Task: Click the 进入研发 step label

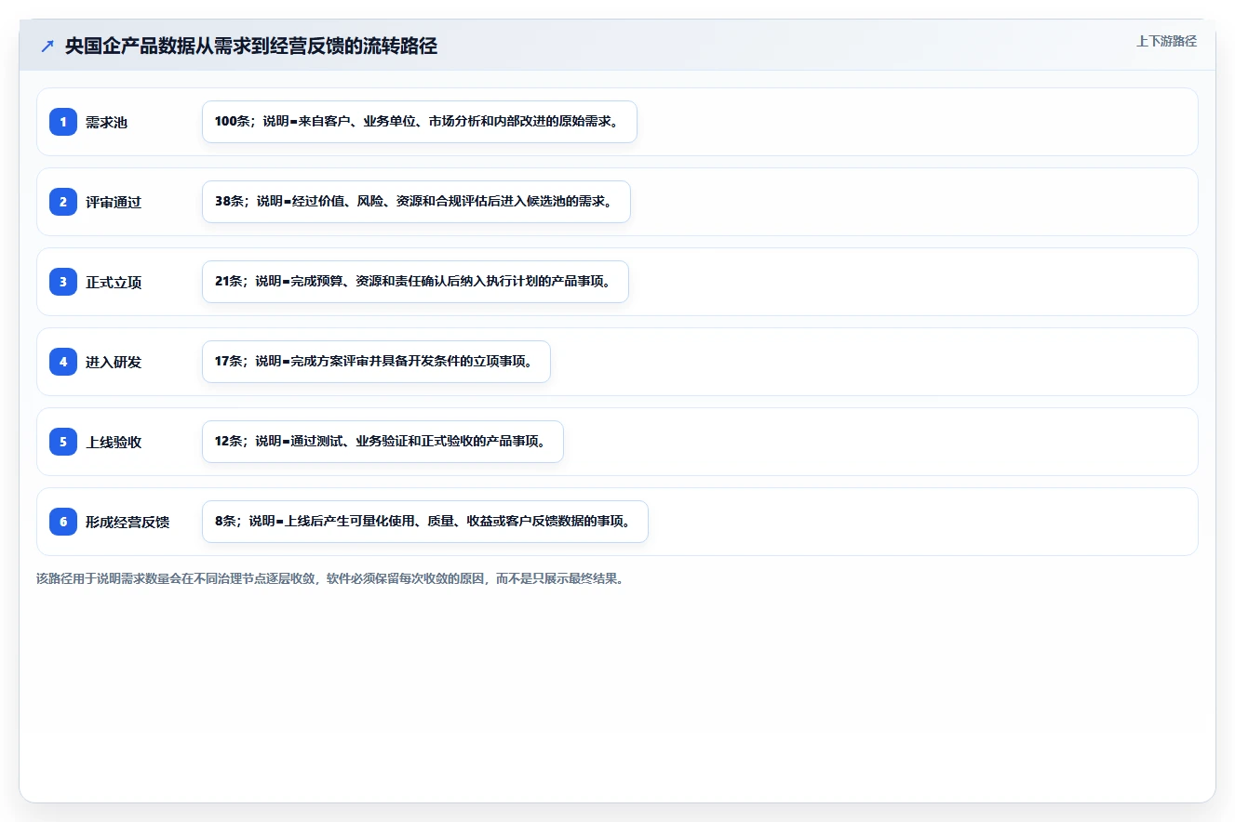Action: pos(114,362)
